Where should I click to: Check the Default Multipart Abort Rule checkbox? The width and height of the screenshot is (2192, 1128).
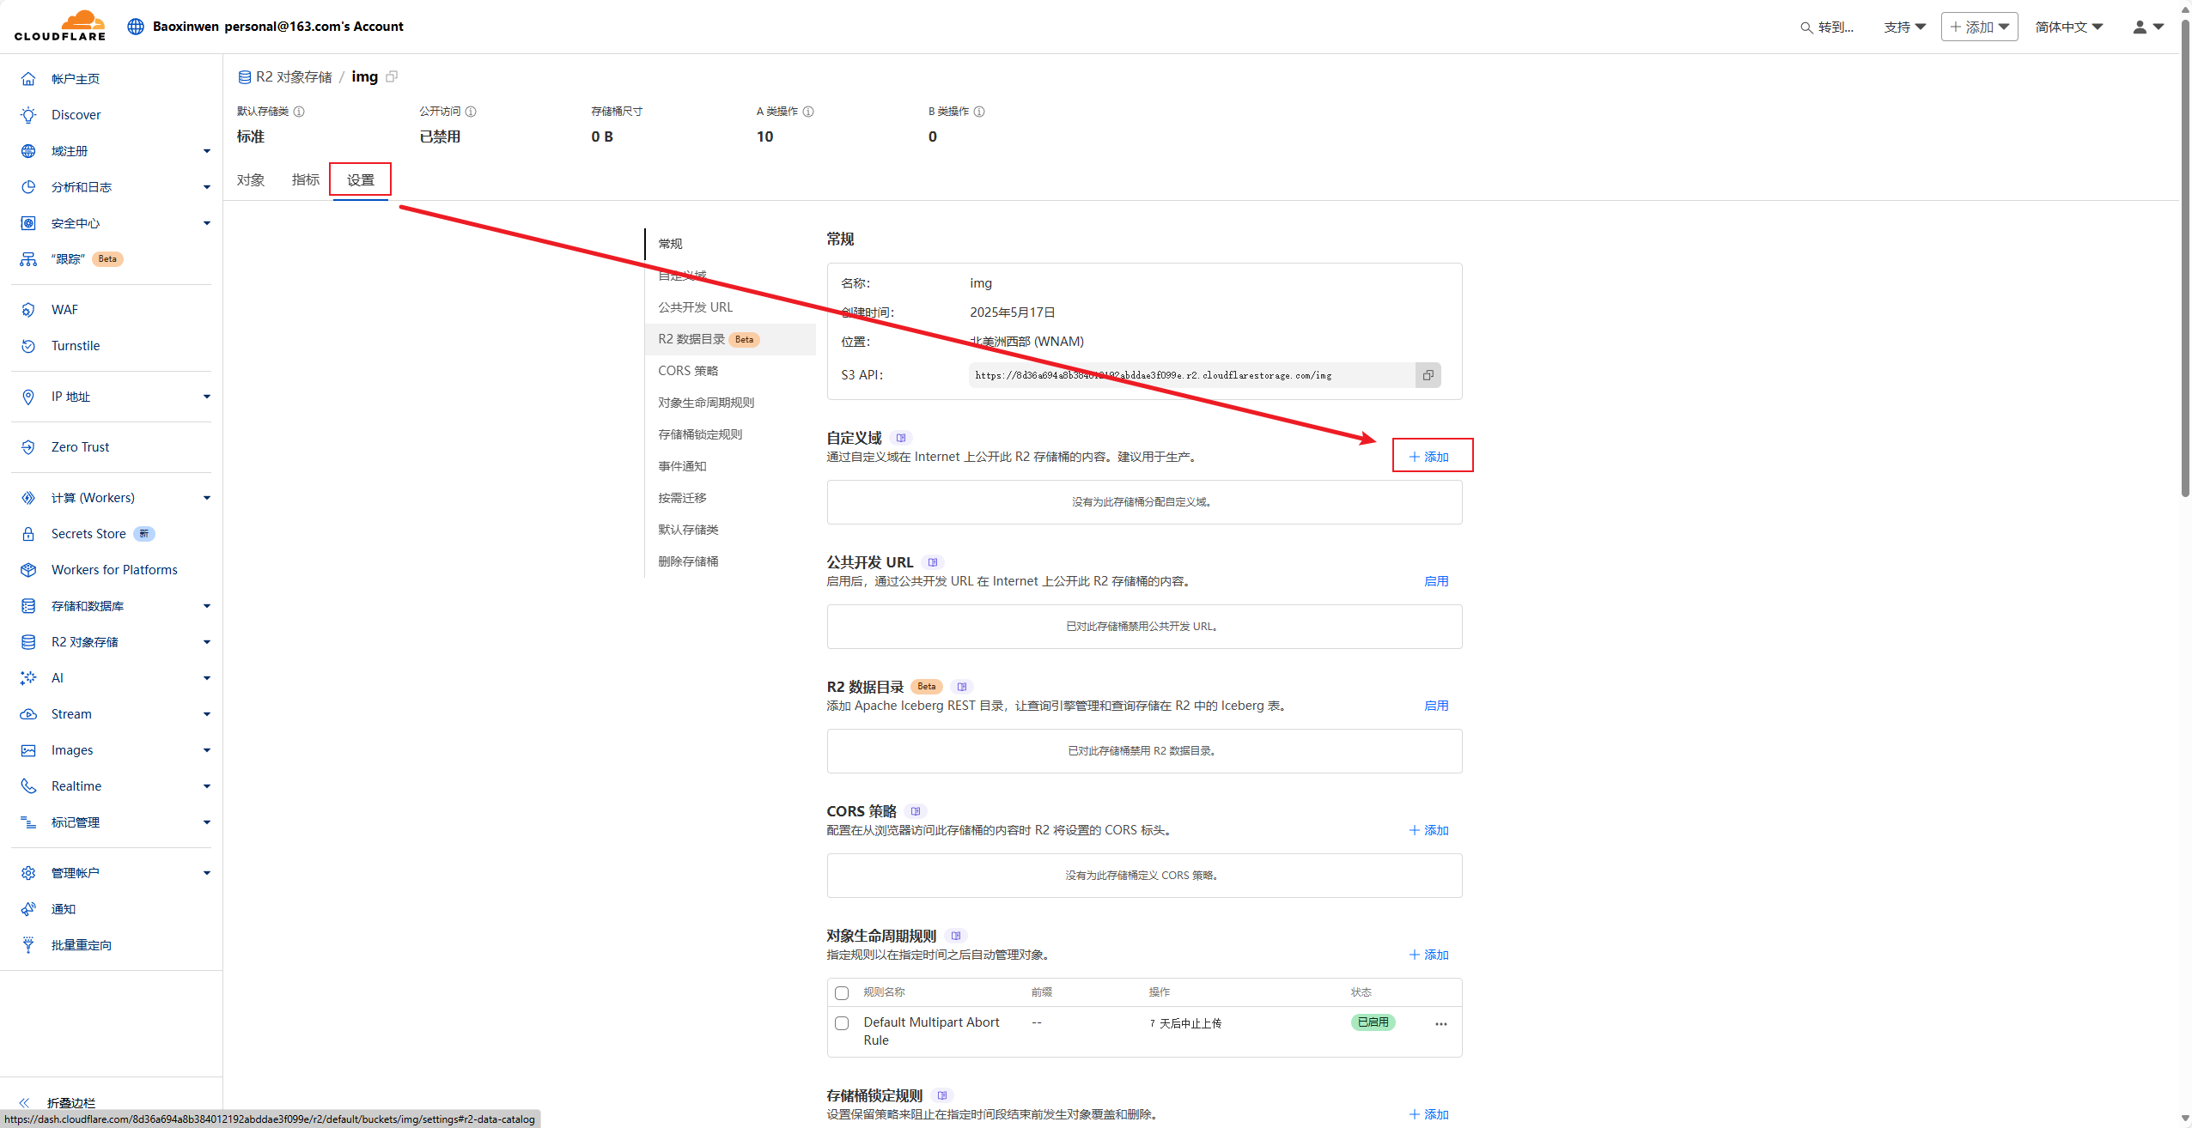(842, 1023)
